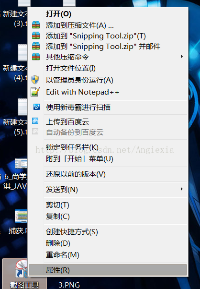
Task: Click the 新毒霸 antivirus scan icon
Action: point(36,107)
